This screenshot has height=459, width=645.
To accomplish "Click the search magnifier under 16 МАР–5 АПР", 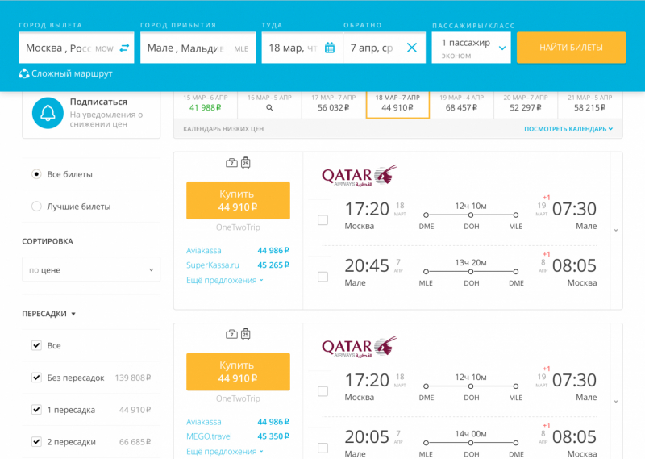I will click(x=269, y=108).
